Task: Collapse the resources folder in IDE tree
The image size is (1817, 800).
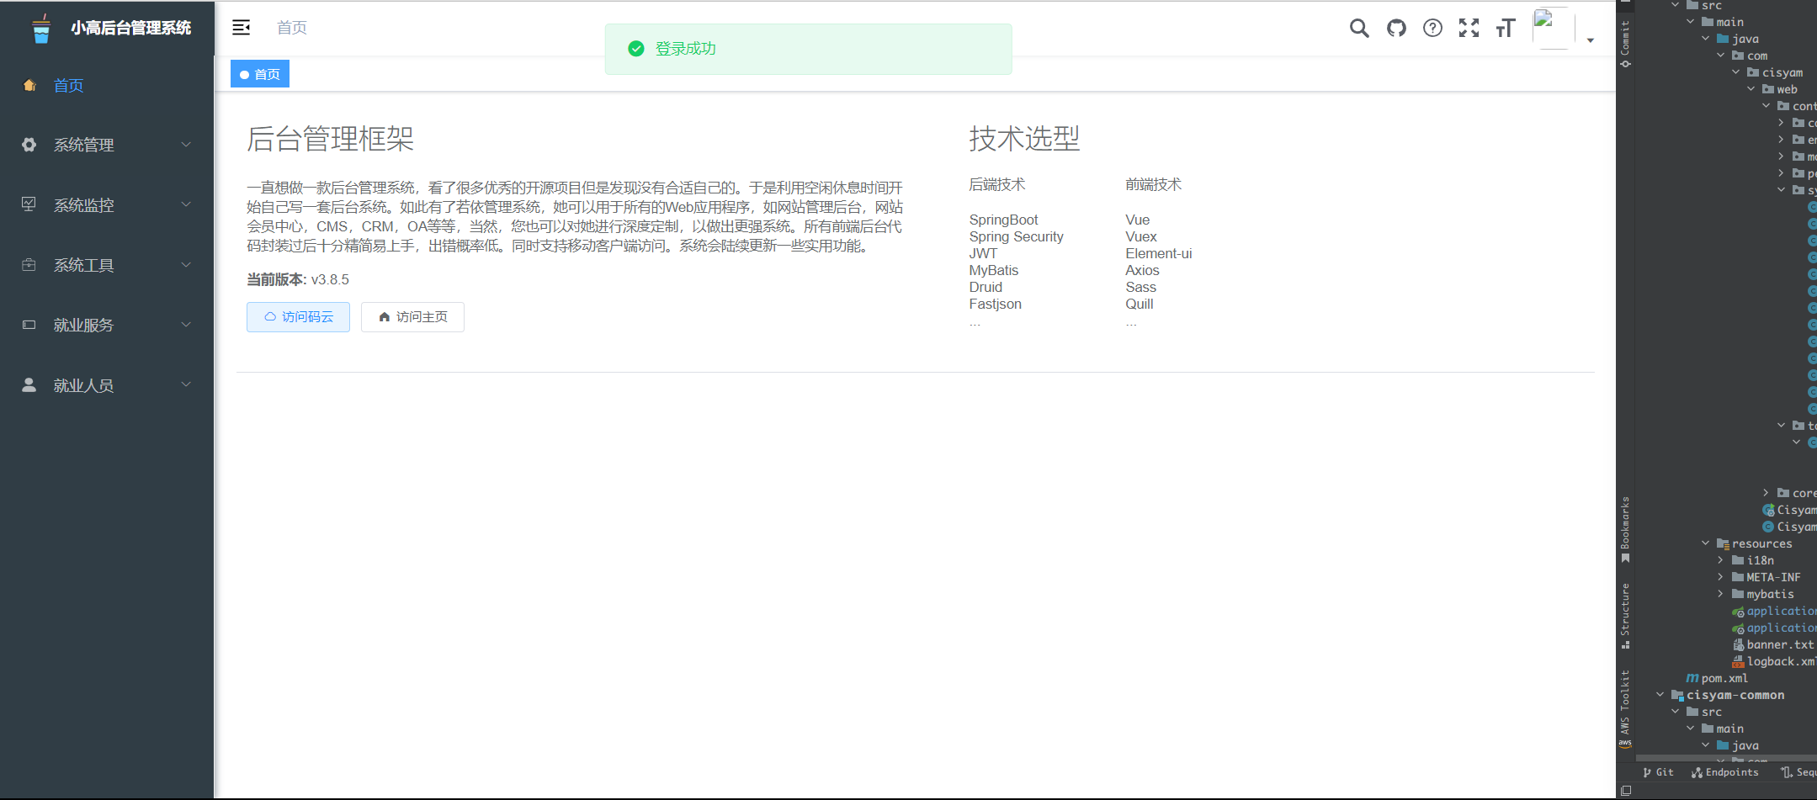Action: point(1705,543)
